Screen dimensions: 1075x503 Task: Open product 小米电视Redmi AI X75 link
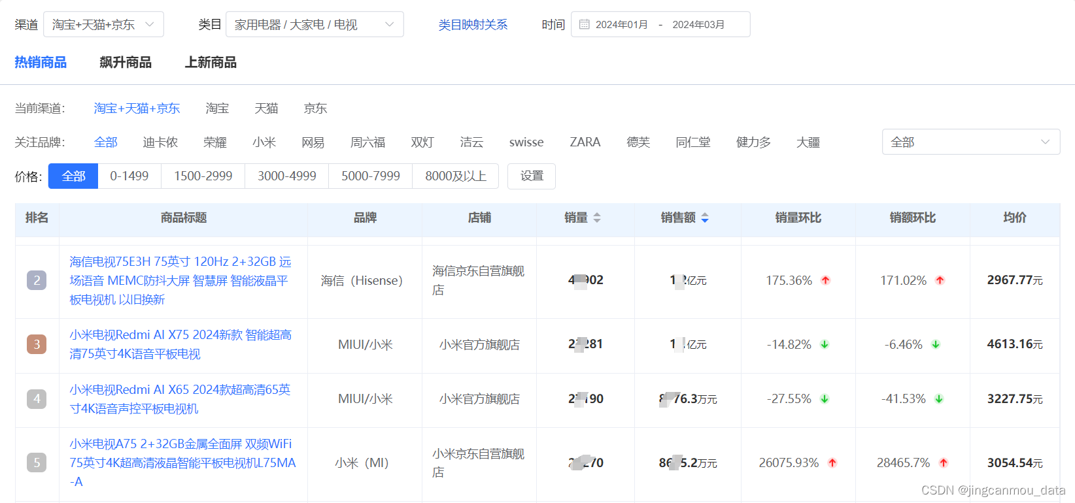(x=181, y=344)
